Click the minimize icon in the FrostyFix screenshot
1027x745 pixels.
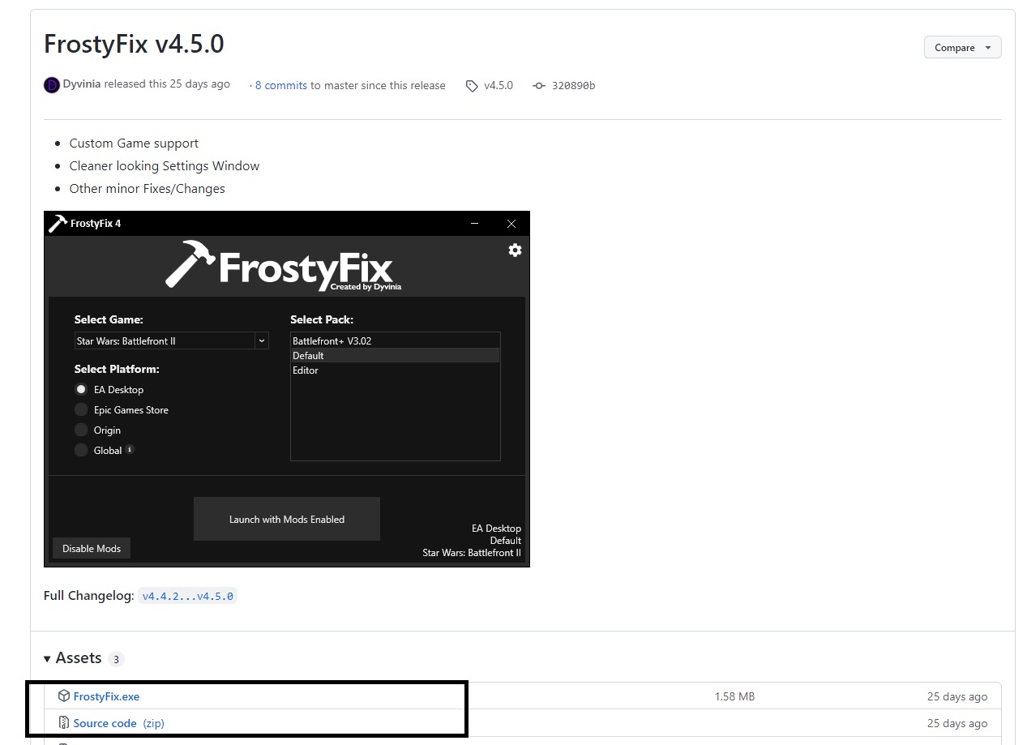click(474, 224)
